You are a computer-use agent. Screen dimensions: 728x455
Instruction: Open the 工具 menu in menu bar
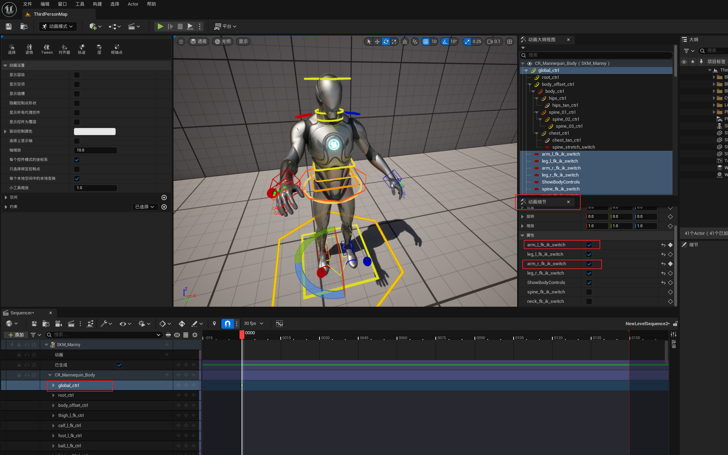(x=80, y=4)
